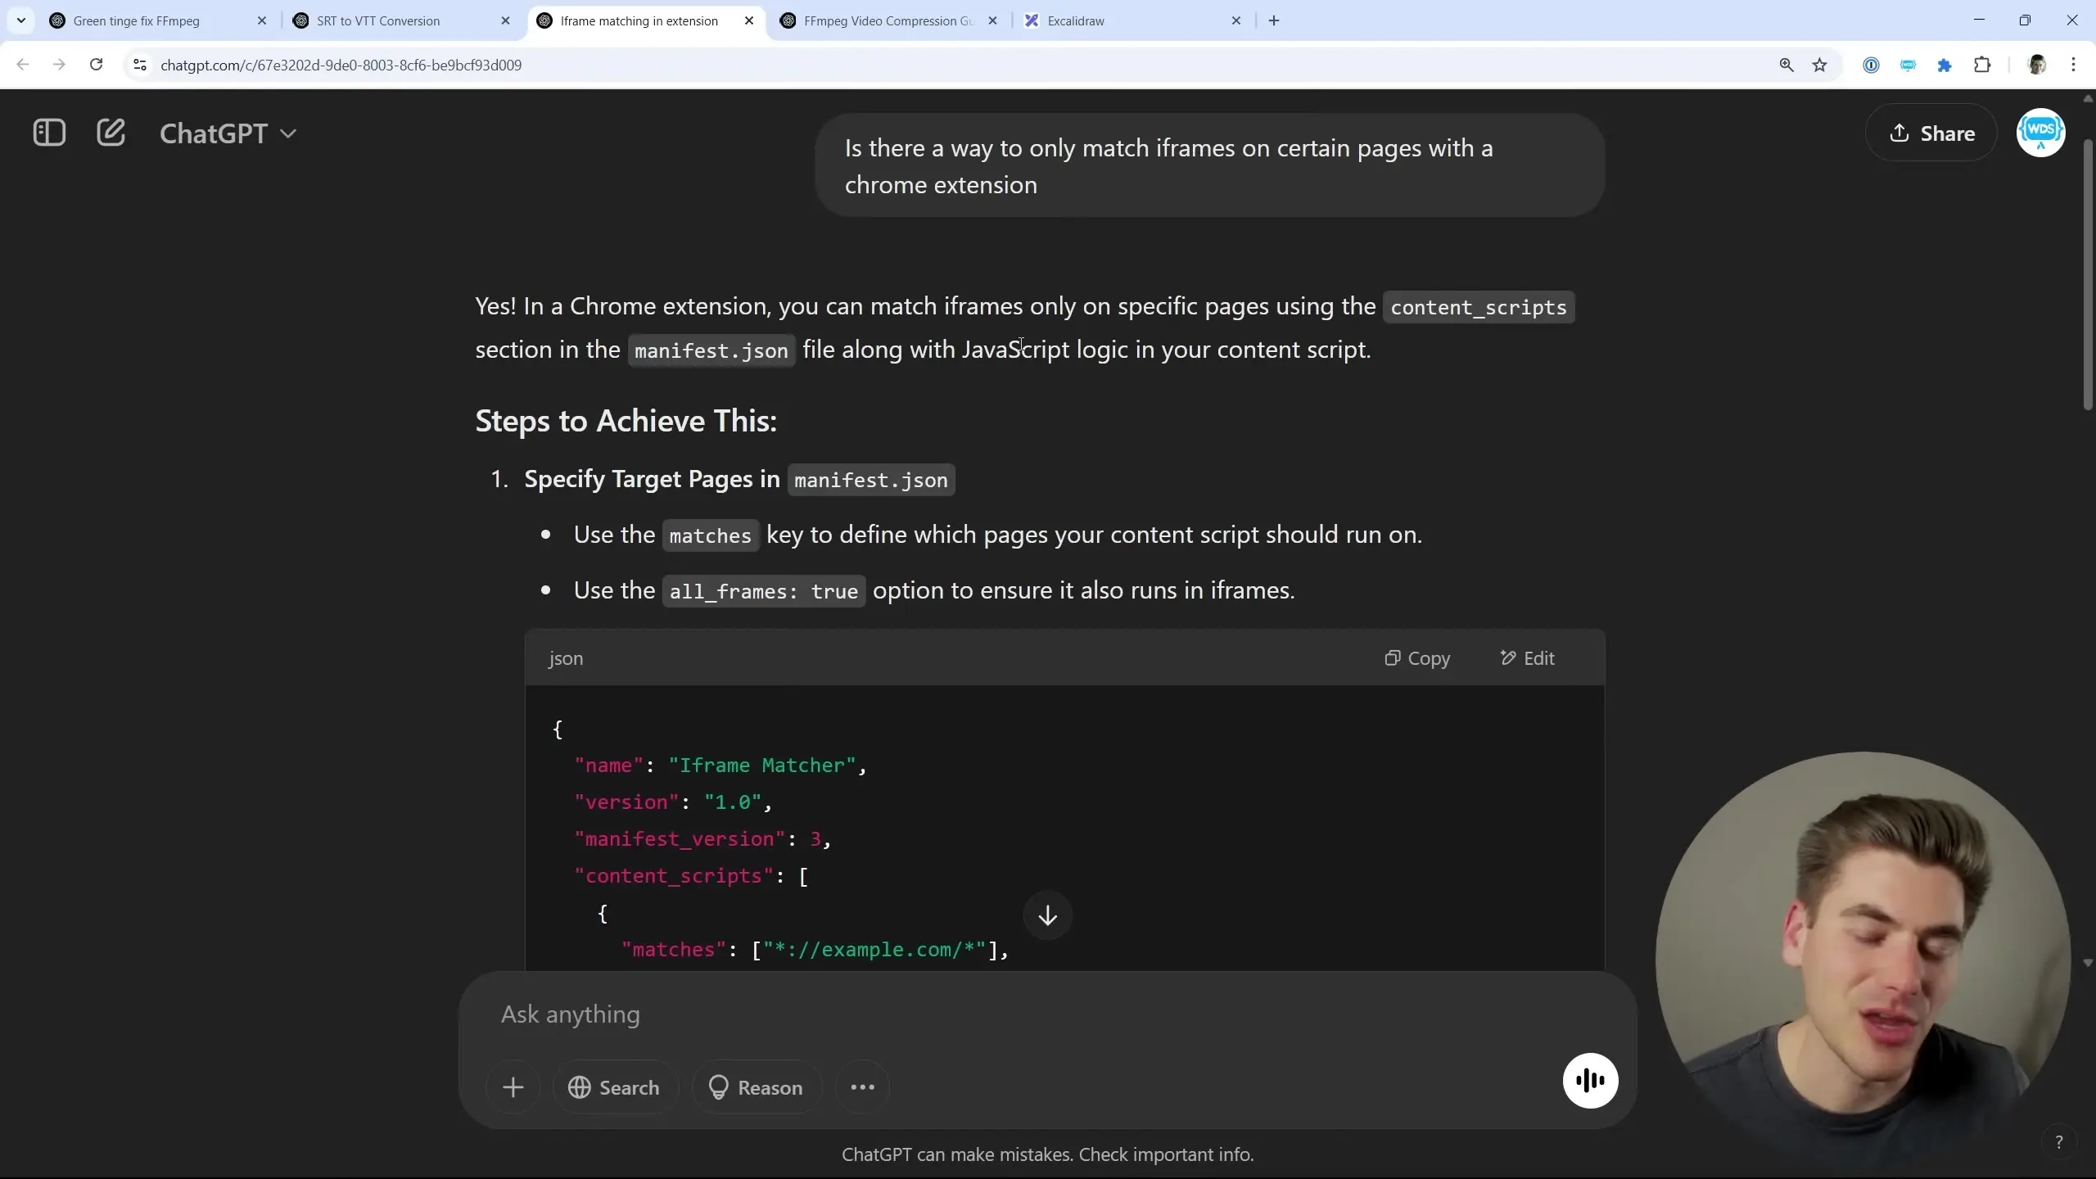The width and height of the screenshot is (2096, 1179).
Task: Reload the current page
Action: point(96,65)
